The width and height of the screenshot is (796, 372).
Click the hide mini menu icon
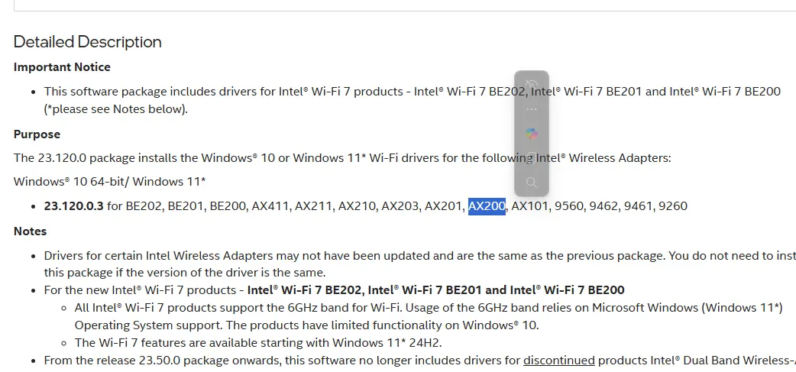coord(532,86)
